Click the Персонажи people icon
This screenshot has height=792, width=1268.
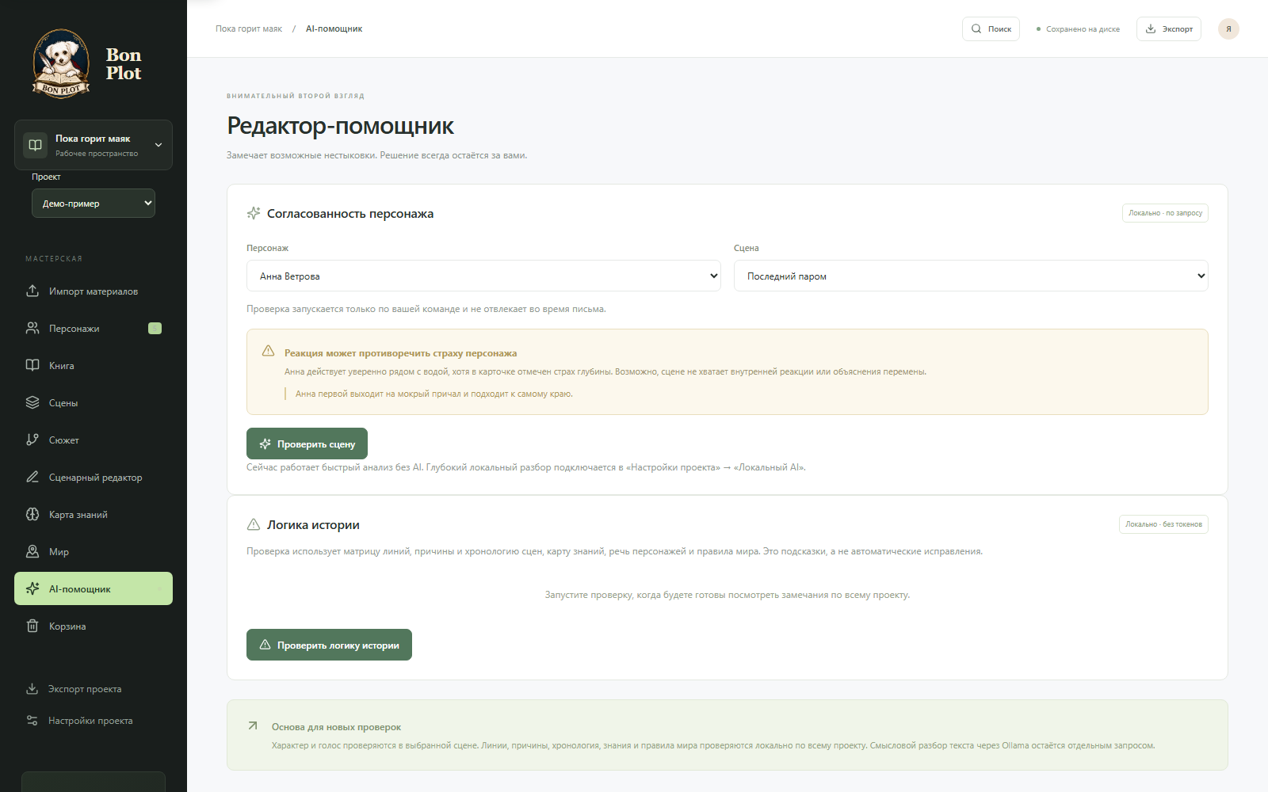point(32,328)
